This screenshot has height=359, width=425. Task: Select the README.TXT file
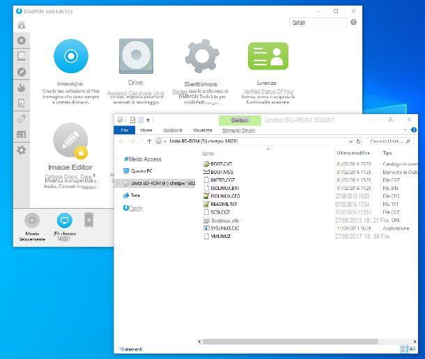(x=220, y=204)
